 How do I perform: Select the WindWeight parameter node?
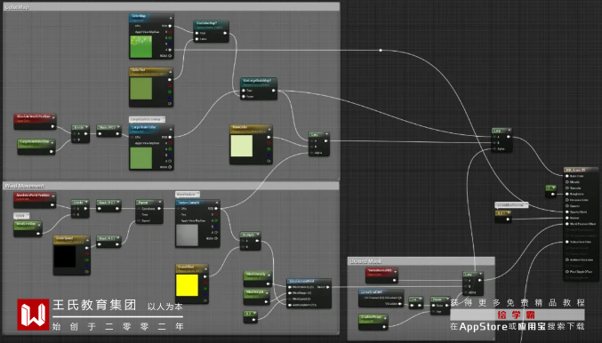tap(256, 297)
